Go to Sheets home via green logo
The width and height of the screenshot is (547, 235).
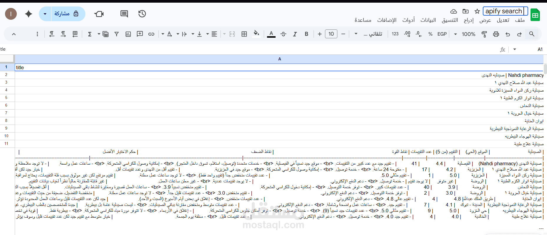[535, 15]
